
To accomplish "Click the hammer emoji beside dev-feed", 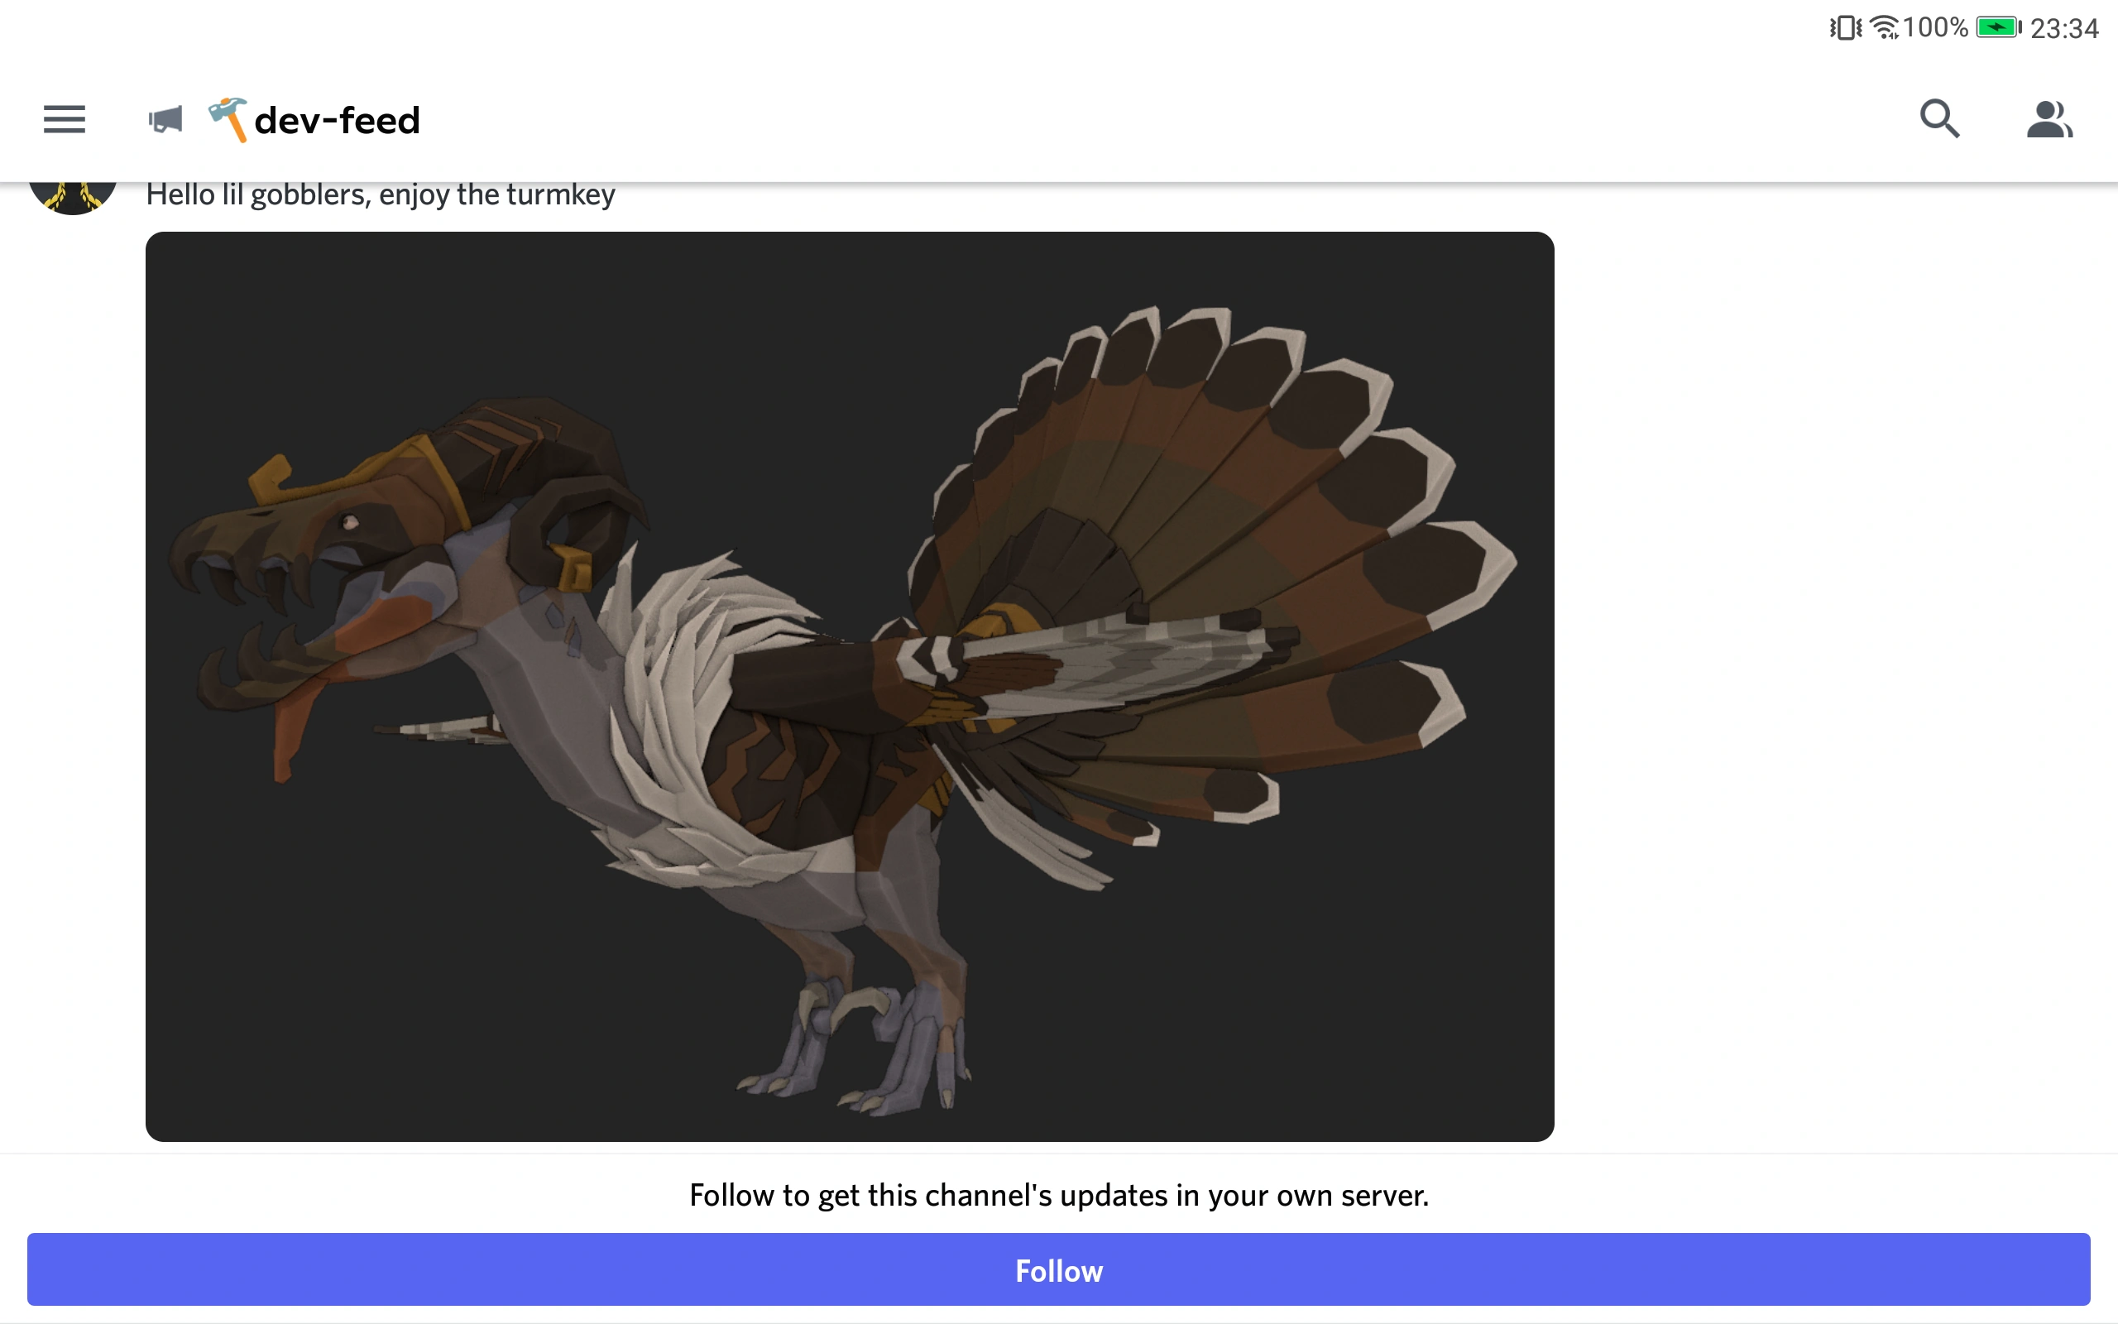I will tap(228, 120).
